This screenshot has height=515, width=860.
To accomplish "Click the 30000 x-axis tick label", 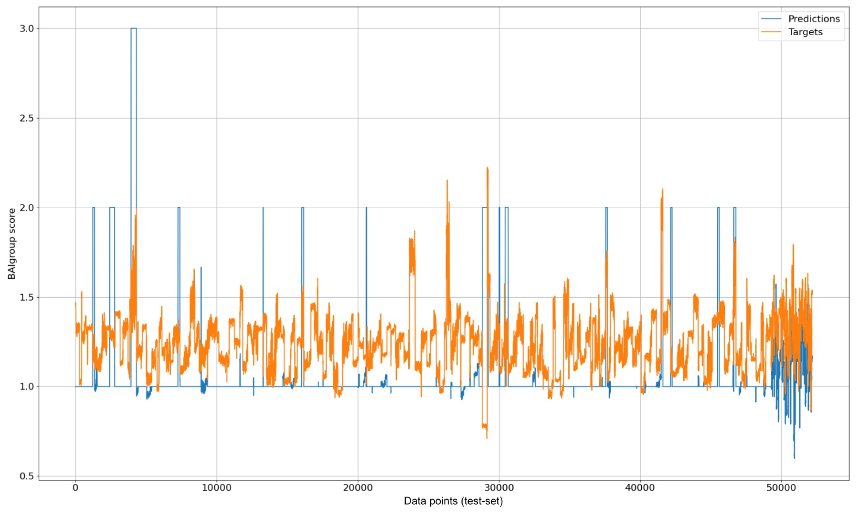I will coord(499,488).
